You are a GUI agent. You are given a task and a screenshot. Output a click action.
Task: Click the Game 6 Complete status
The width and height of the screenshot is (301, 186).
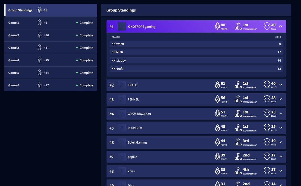point(85,85)
